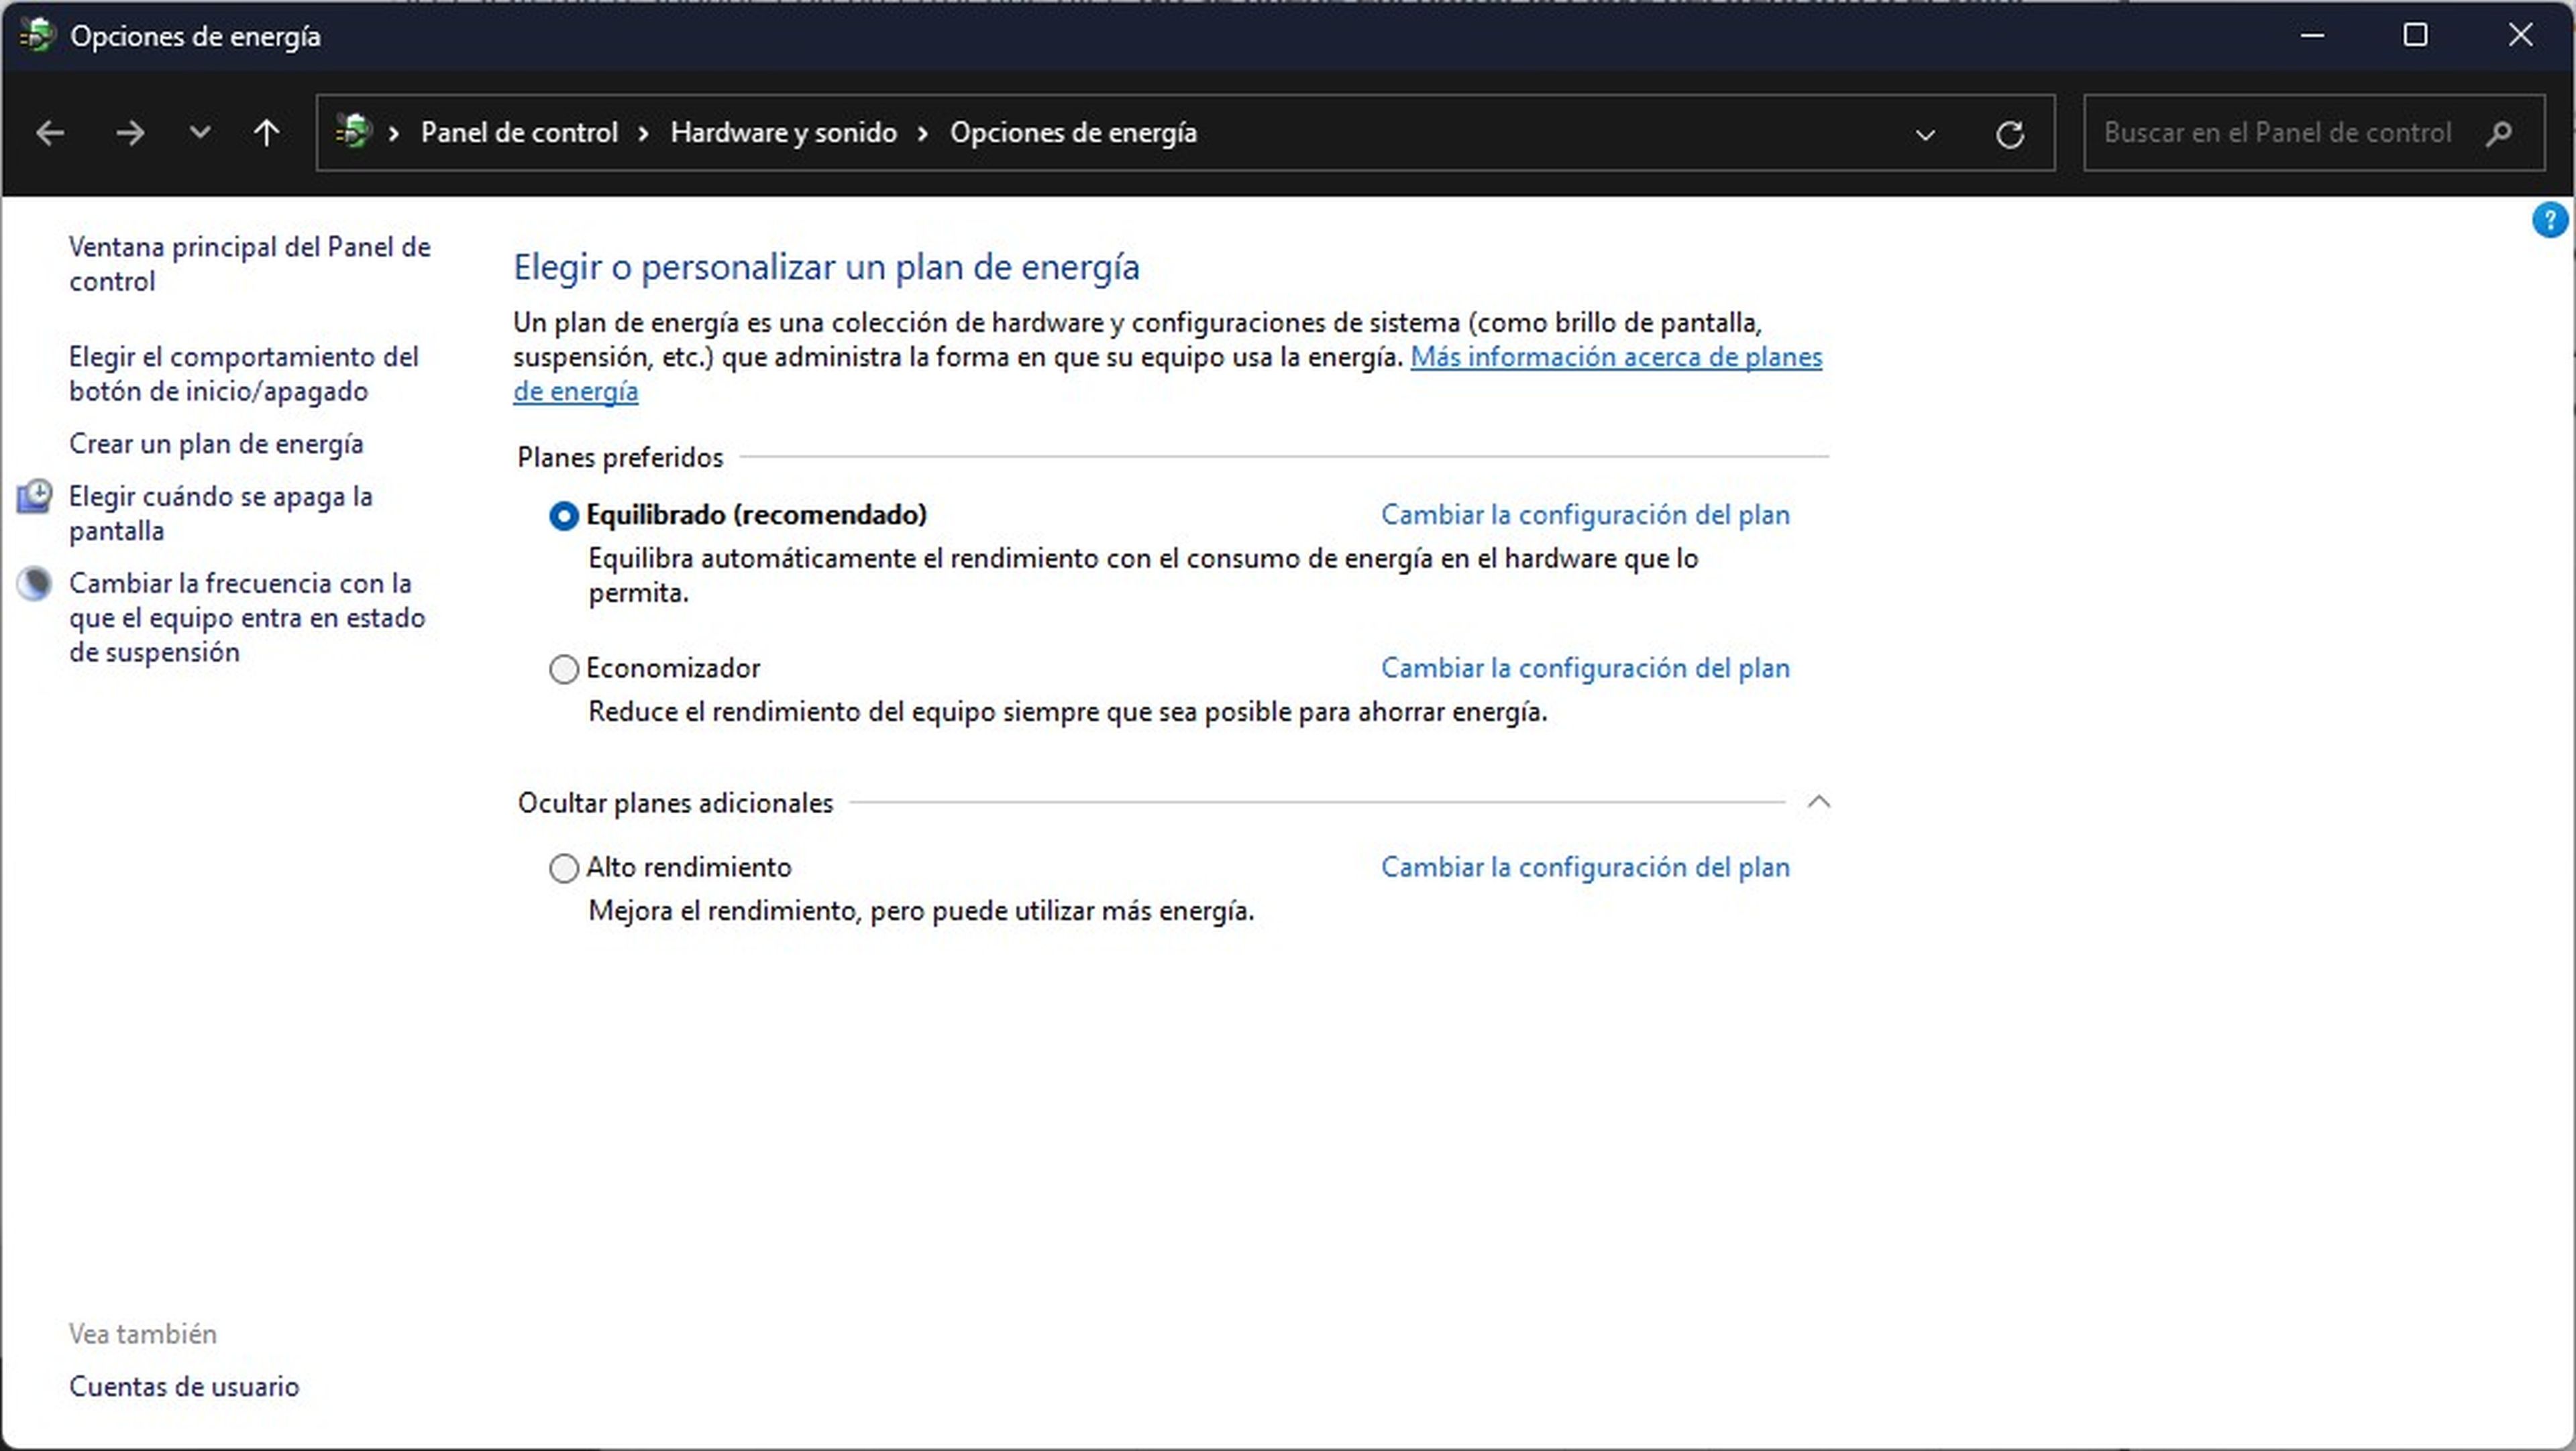
Task: Open Más información acerca de planes de energía
Action: [1616, 358]
